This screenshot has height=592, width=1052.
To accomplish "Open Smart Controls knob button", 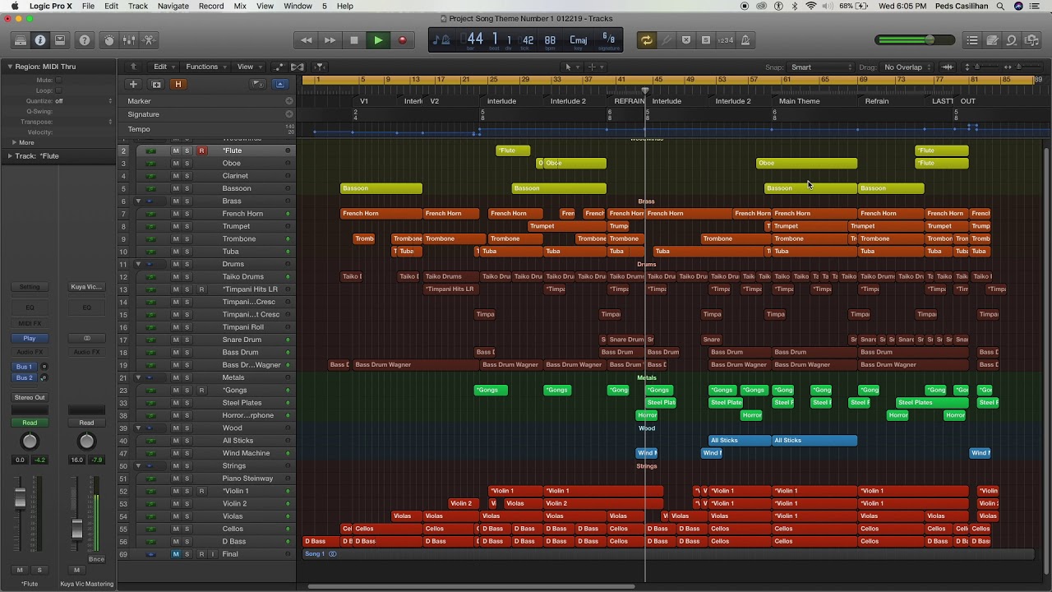I will (109, 40).
